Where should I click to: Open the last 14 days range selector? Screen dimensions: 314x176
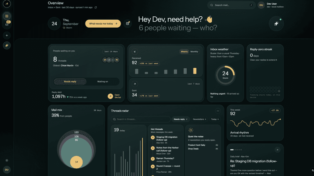111,52
